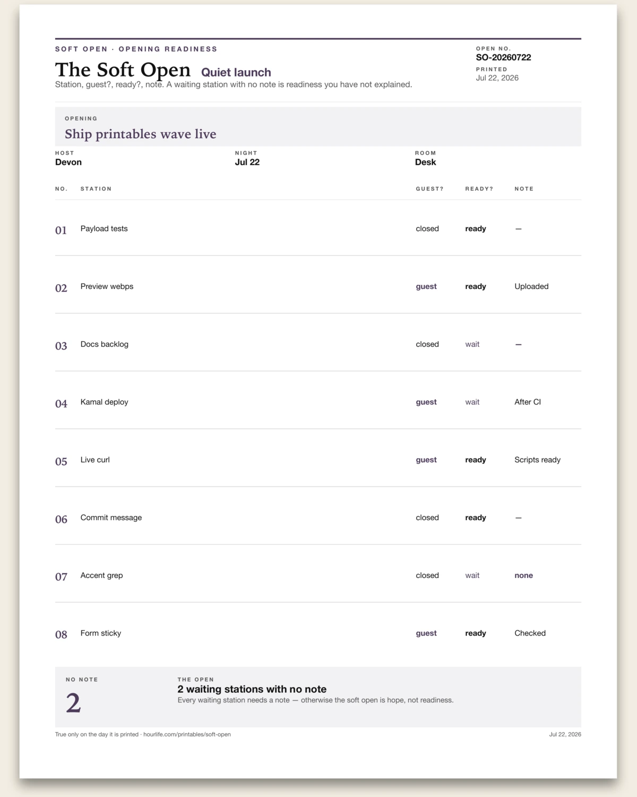Click the STATION column header
Viewport: 637px width, 797px height.
96,189
